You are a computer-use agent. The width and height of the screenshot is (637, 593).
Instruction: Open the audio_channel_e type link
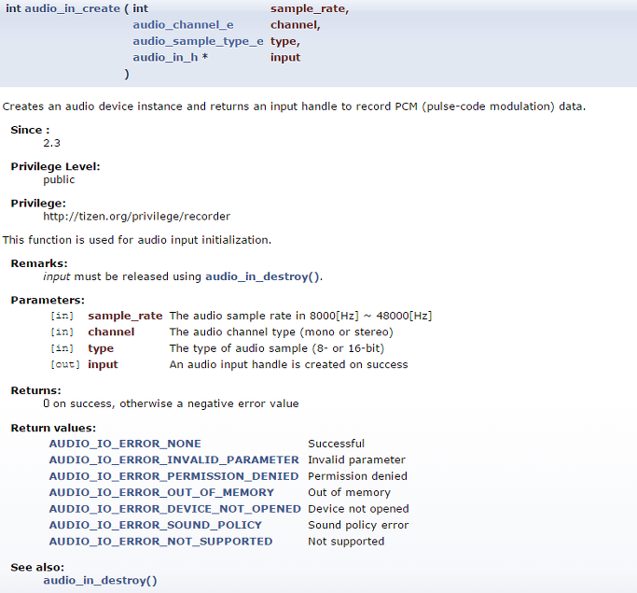click(183, 25)
